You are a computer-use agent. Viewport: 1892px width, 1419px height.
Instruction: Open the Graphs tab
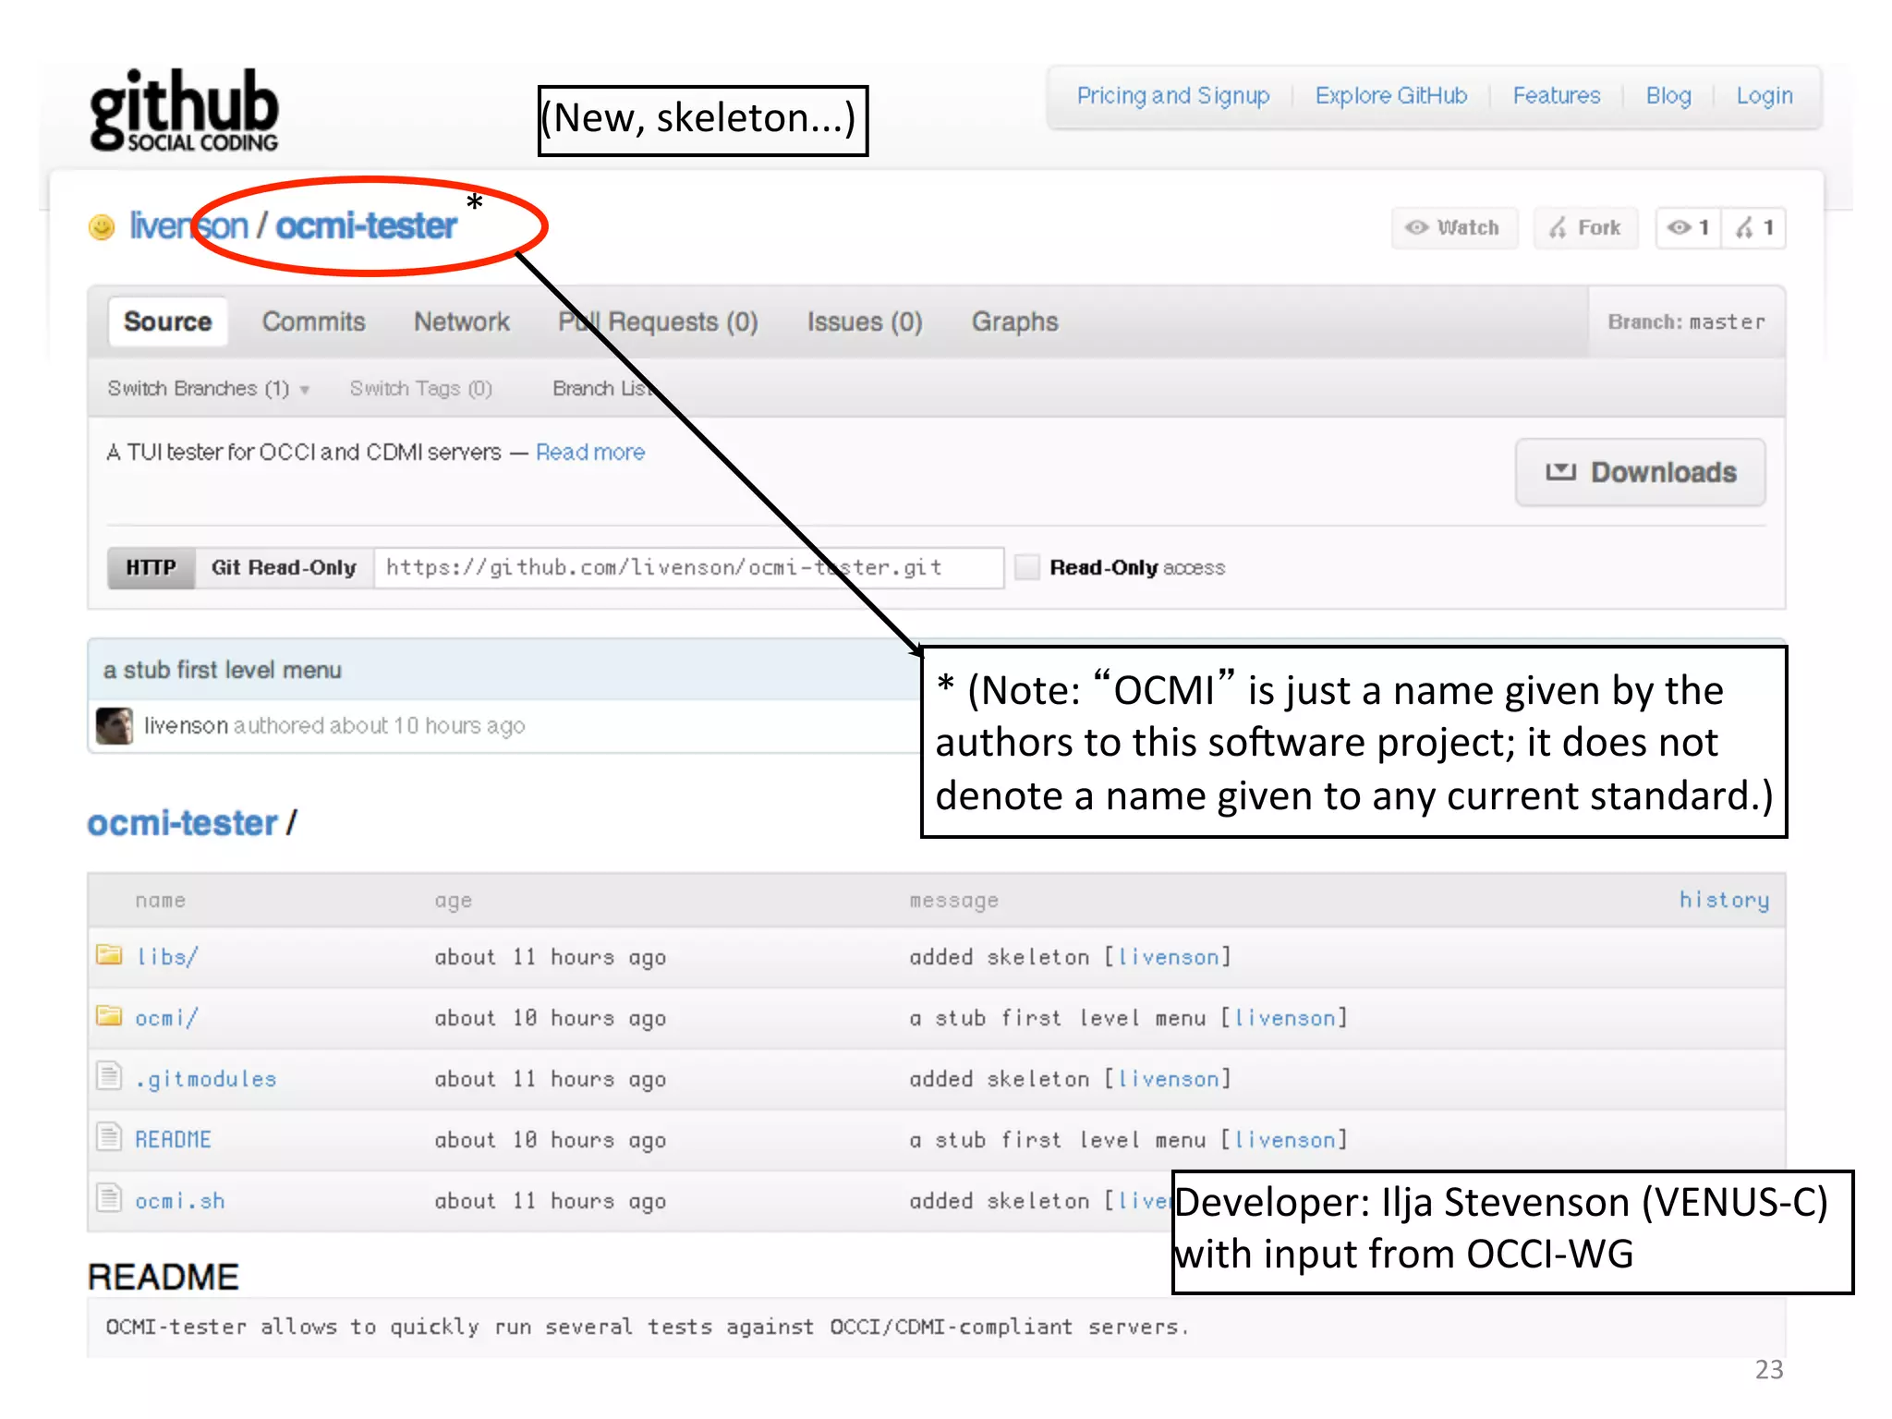(x=1014, y=321)
